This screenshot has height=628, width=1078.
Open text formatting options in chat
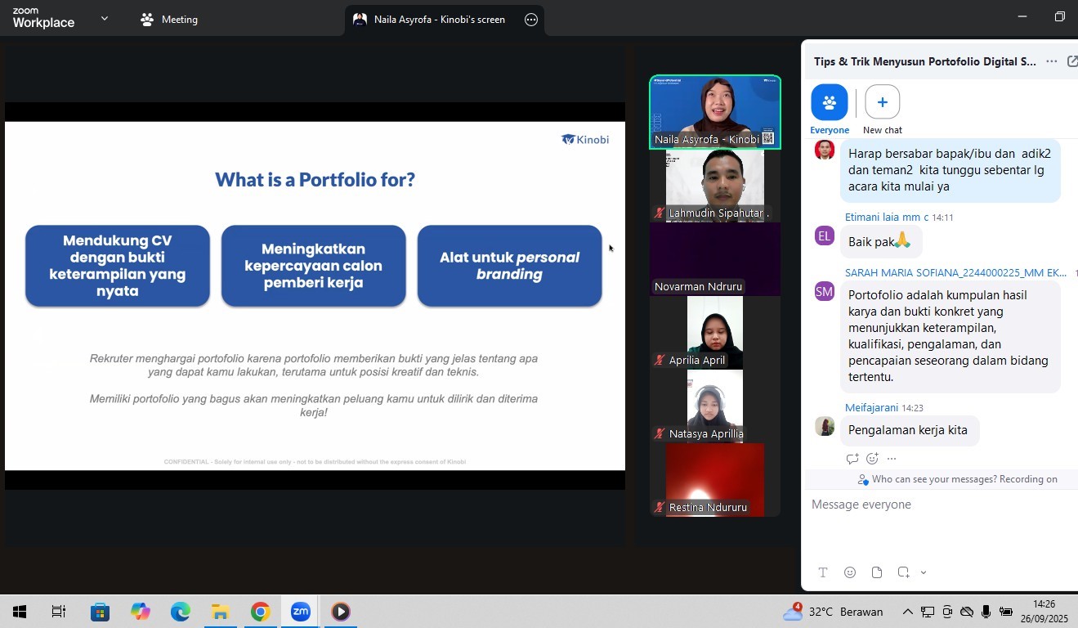823,572
